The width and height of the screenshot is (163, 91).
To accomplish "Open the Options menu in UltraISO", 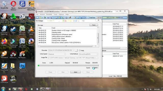I will point(61,14).
